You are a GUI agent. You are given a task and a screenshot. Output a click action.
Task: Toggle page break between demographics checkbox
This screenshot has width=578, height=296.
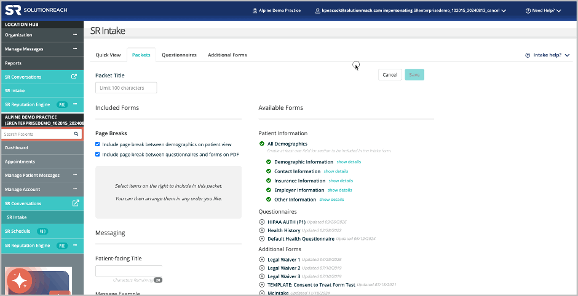[x=98, y=144]
